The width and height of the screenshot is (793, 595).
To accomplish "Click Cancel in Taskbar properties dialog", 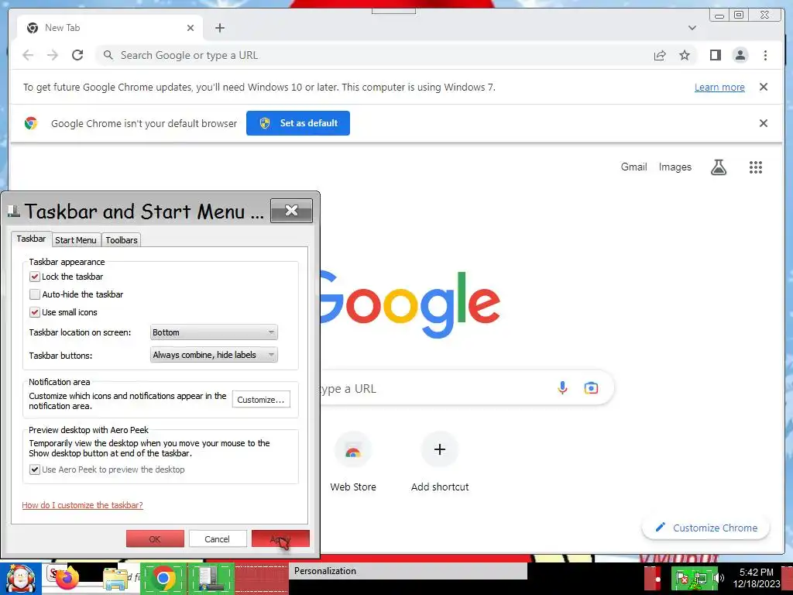I will pyautogui.click(x=218, y=539).
